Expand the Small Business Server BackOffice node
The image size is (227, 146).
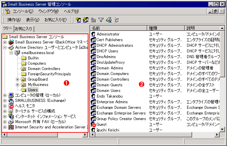pyautogui.click(x=5, y=42)
